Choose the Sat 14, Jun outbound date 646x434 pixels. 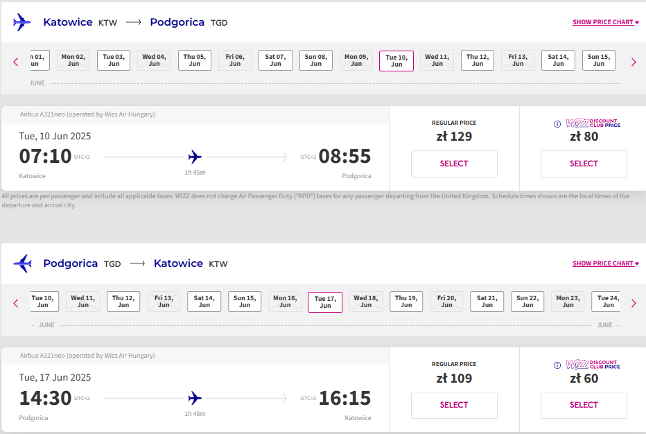(x=558, y=60)
